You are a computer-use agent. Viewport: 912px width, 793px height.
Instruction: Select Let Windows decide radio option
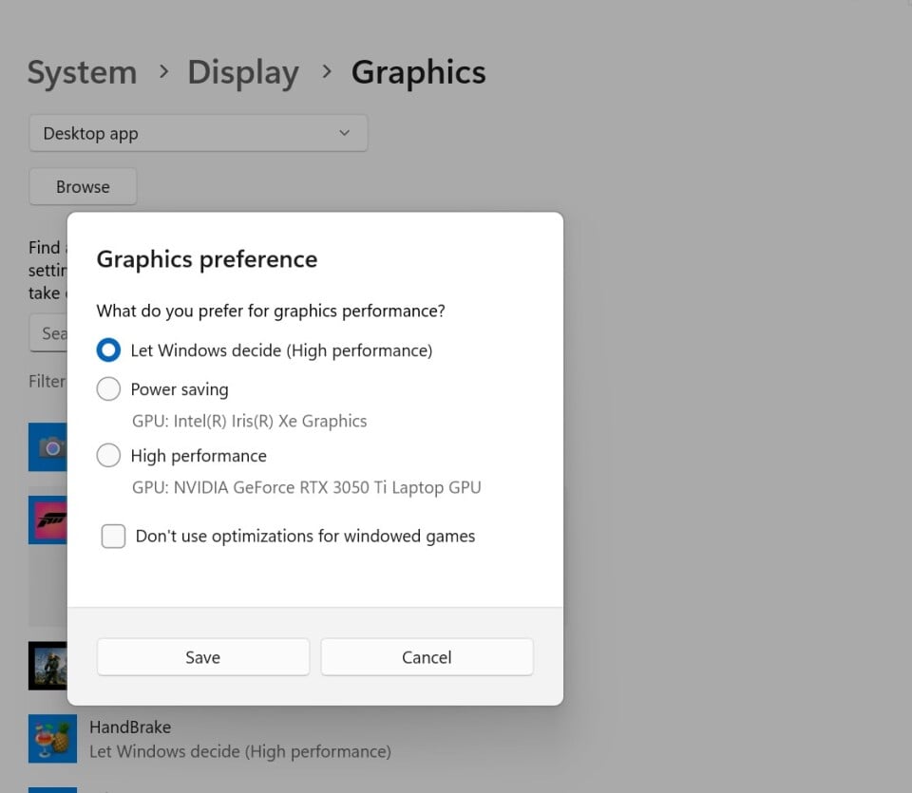[109, 350]
